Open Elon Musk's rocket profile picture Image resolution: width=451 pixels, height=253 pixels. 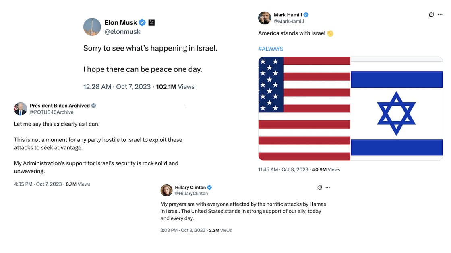pyautogui.click(x=92, y=27)
